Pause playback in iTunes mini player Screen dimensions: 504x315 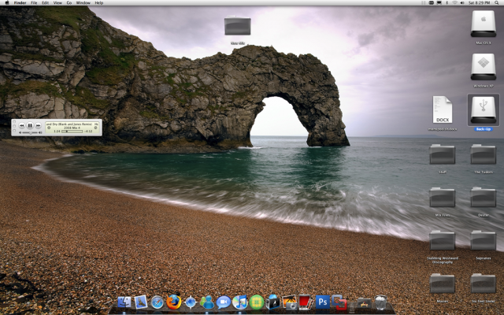pyautogui.click(x=30, y=125)
